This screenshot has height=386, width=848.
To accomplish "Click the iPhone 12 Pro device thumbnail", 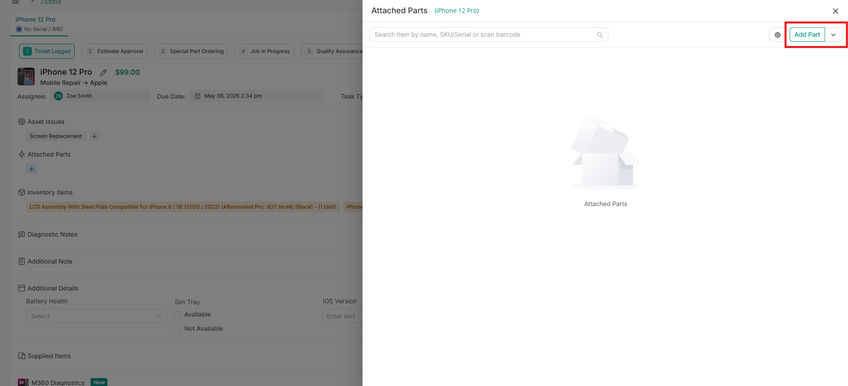I will click(26, 76).
